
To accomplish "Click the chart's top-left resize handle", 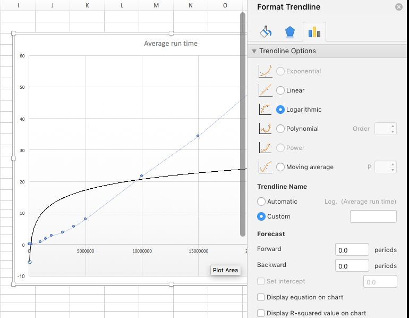I will coord(14,33).
